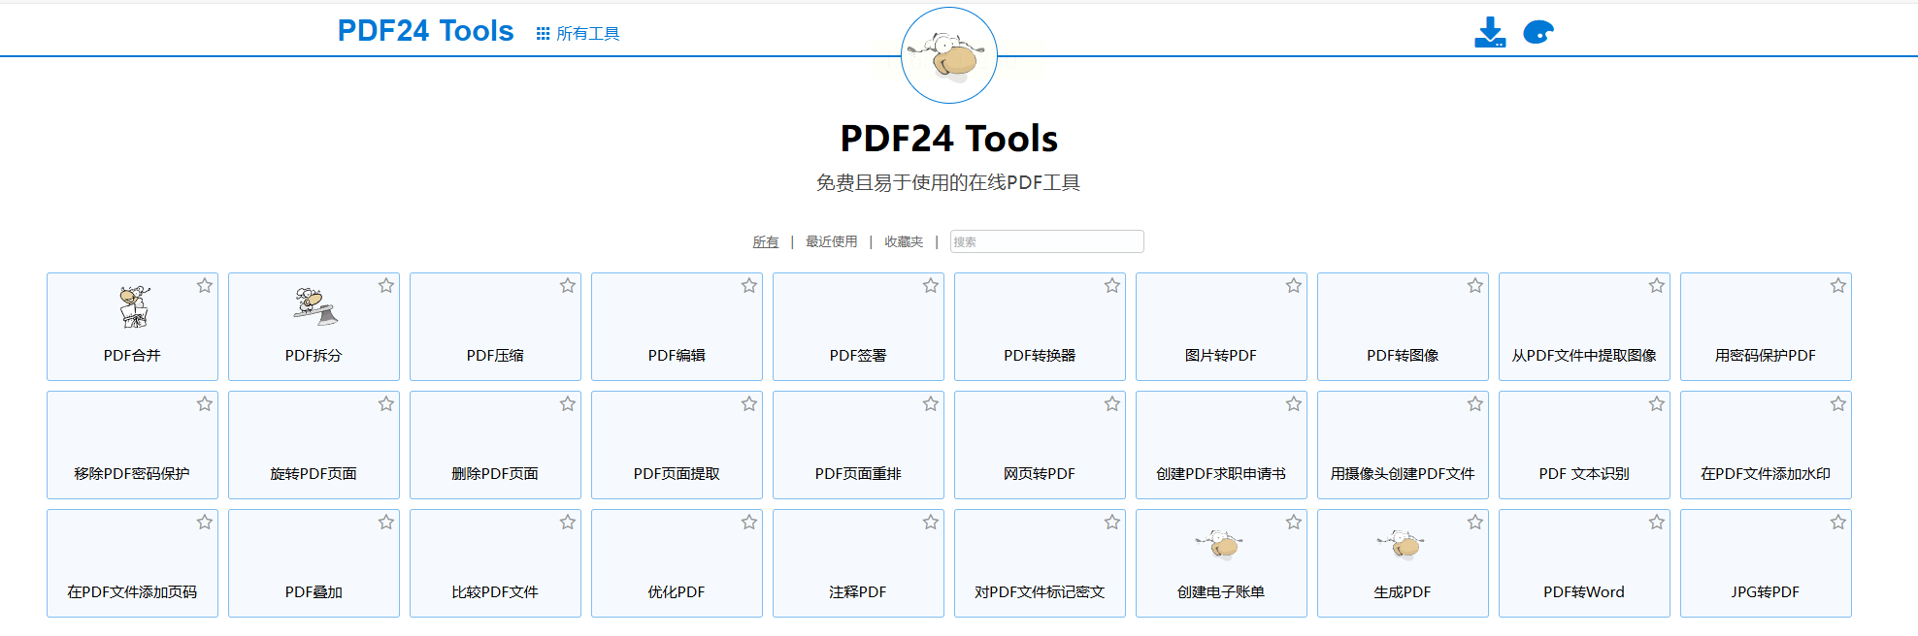Star the JPG转PDF tile

(1838, 523)
